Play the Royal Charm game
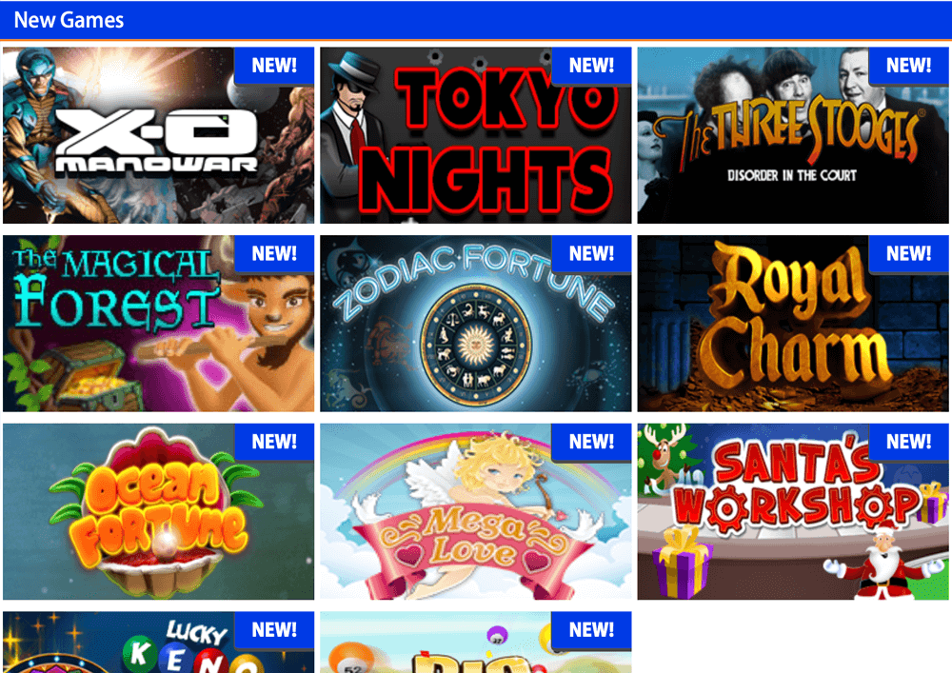This screenshot has width=952, height=673. click(793, 324)
